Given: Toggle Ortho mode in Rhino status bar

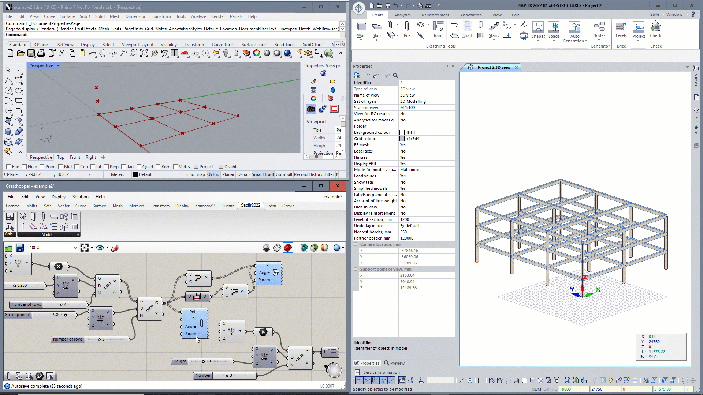Looking at the screenshot, I should pyautogui.click(x=213, y=174).
